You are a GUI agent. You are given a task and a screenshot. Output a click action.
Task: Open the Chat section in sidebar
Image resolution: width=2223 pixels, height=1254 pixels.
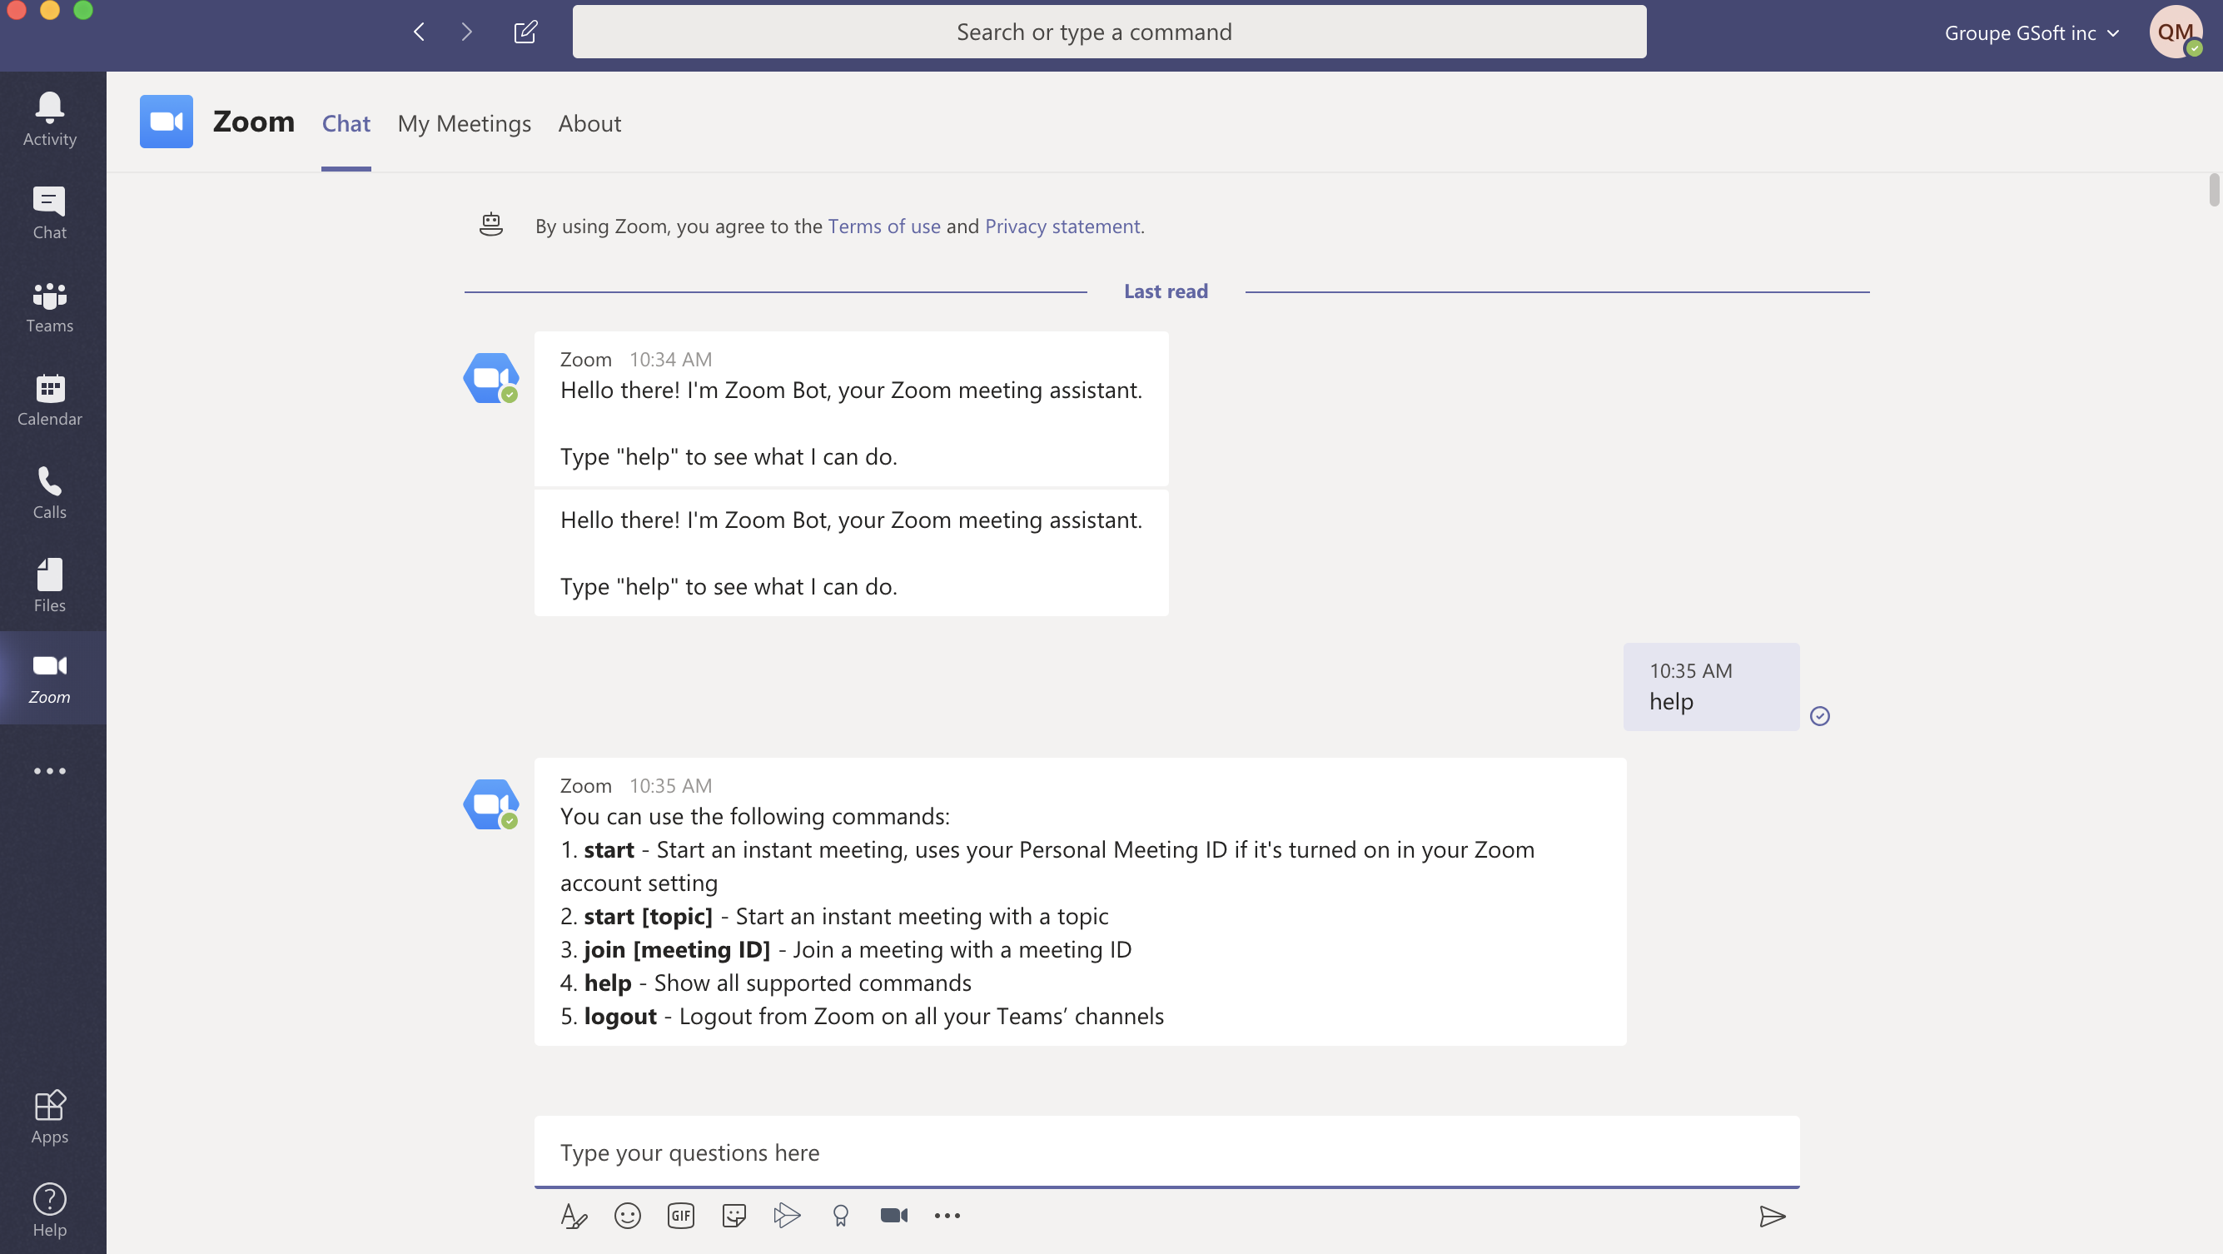51,212
